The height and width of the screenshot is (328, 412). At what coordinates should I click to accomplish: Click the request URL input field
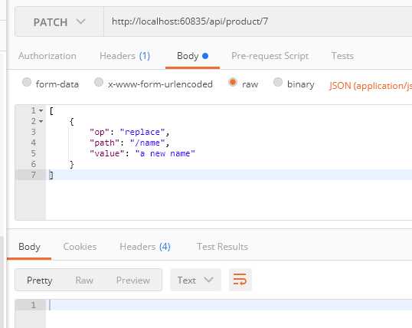pos(257,21)
